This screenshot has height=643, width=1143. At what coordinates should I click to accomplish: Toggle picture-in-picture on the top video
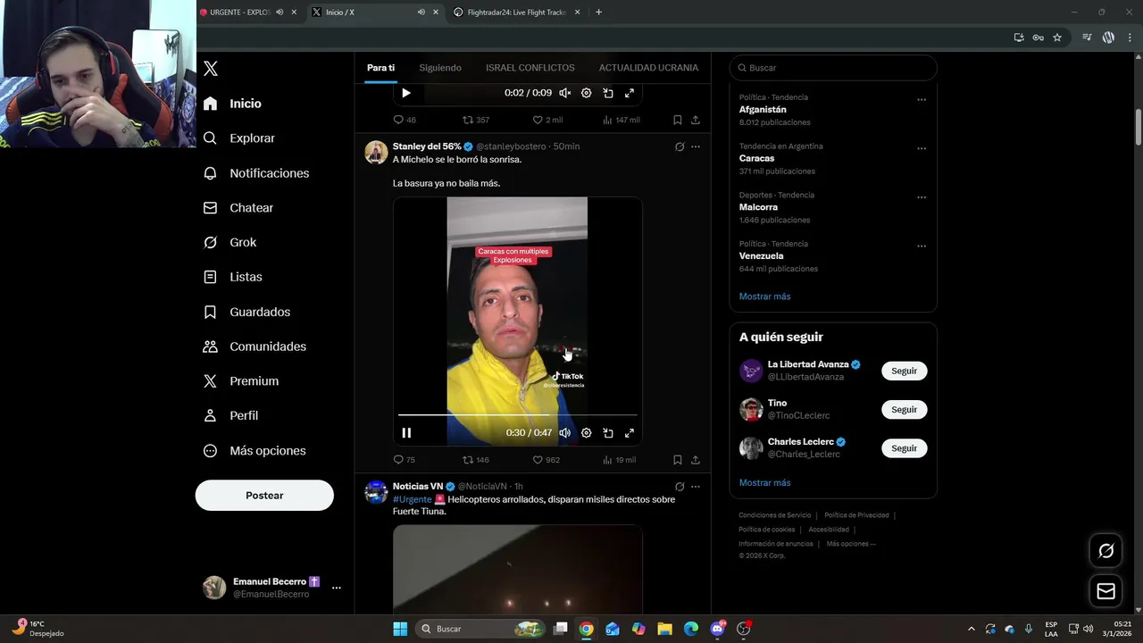[x=608, y=93]
